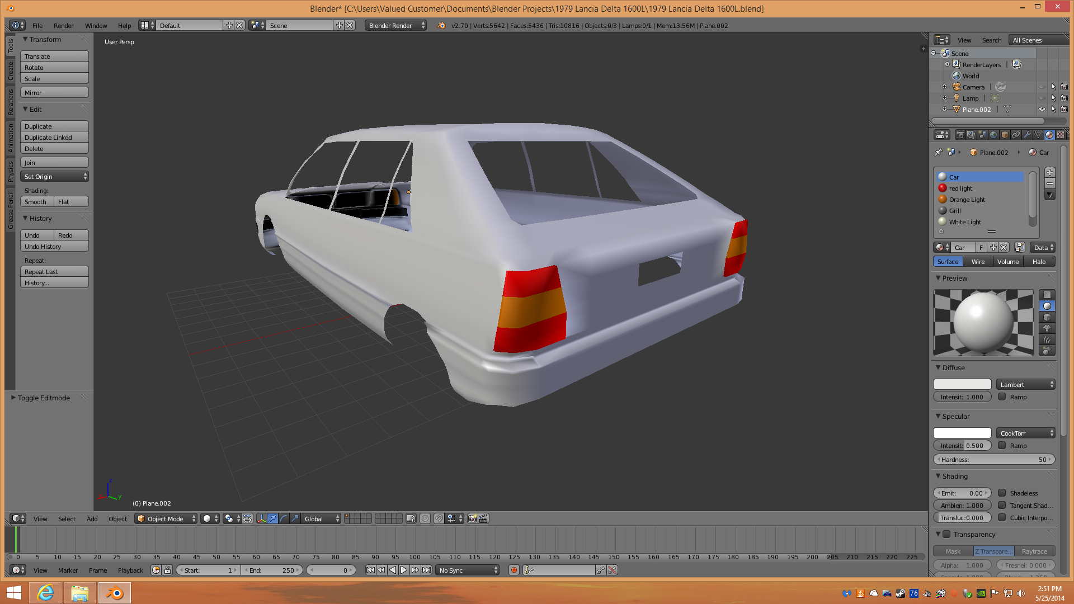Open Internet Explorer from the taskbar
This screenshot has width=1074, height=604.
[46, 593]
